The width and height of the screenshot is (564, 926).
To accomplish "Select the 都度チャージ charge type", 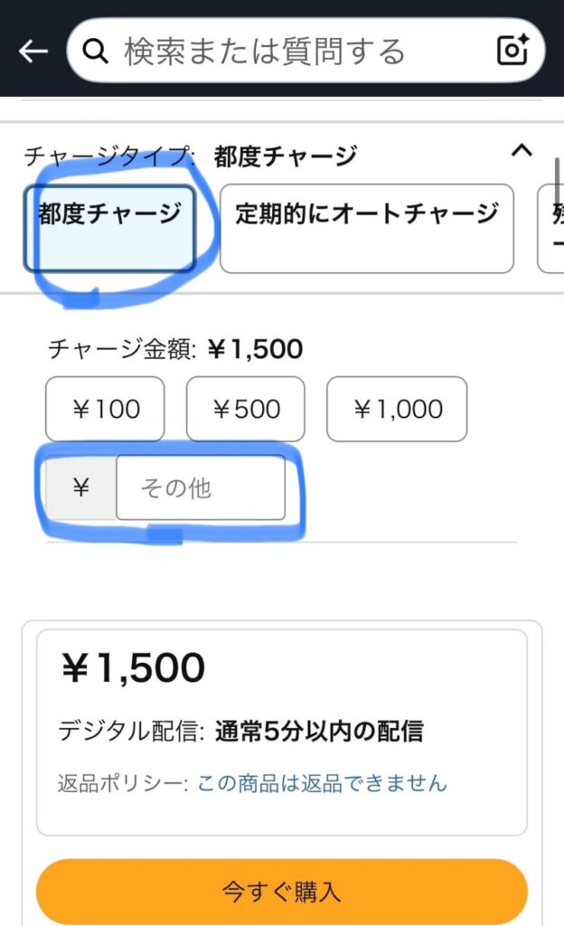I will pyautogui.click(x=109, y=228).
